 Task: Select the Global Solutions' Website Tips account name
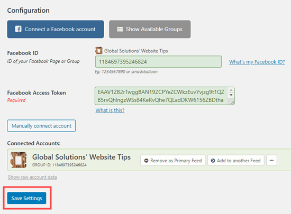click(x=81, y=157)
